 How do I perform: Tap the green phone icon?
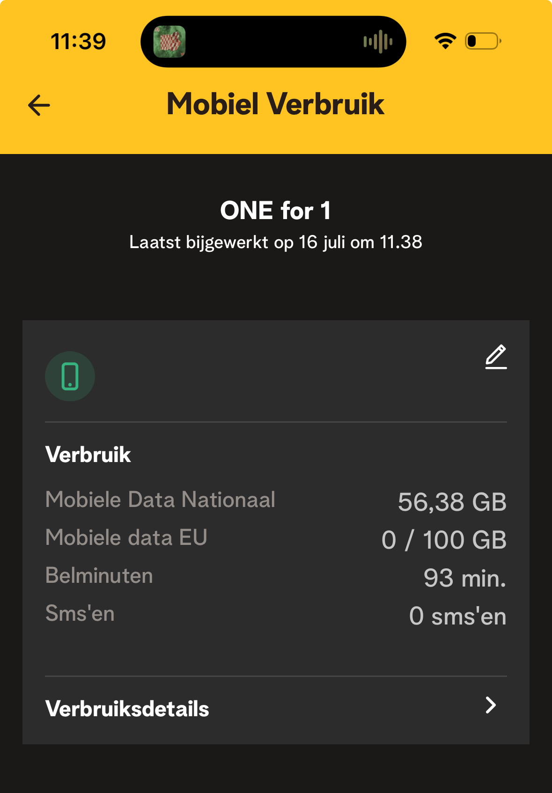(x=70, y=376)
